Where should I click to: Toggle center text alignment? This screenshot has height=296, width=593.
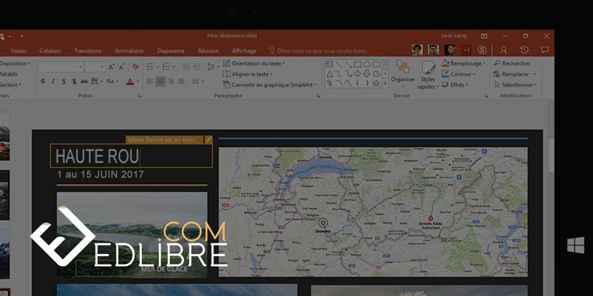[160, 81]
